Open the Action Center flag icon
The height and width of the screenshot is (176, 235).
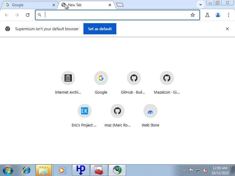coord(191,170)
